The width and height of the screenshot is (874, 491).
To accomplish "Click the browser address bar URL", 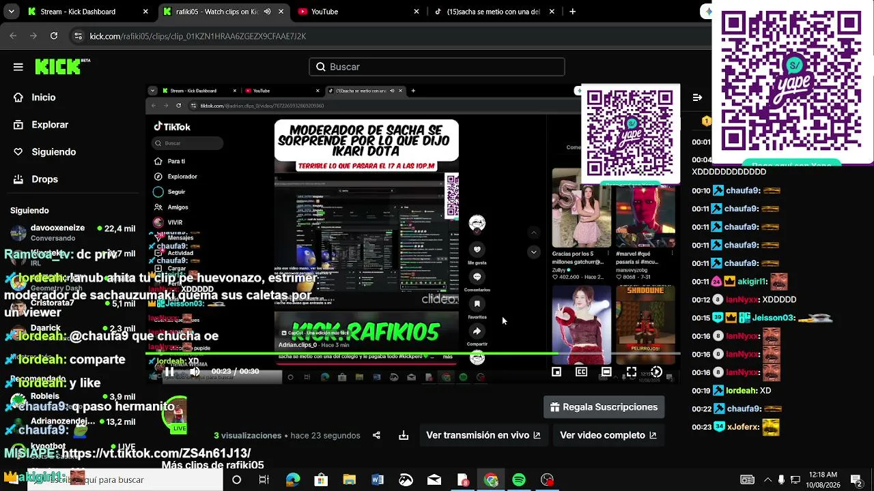I will click(x=198, y=36).
